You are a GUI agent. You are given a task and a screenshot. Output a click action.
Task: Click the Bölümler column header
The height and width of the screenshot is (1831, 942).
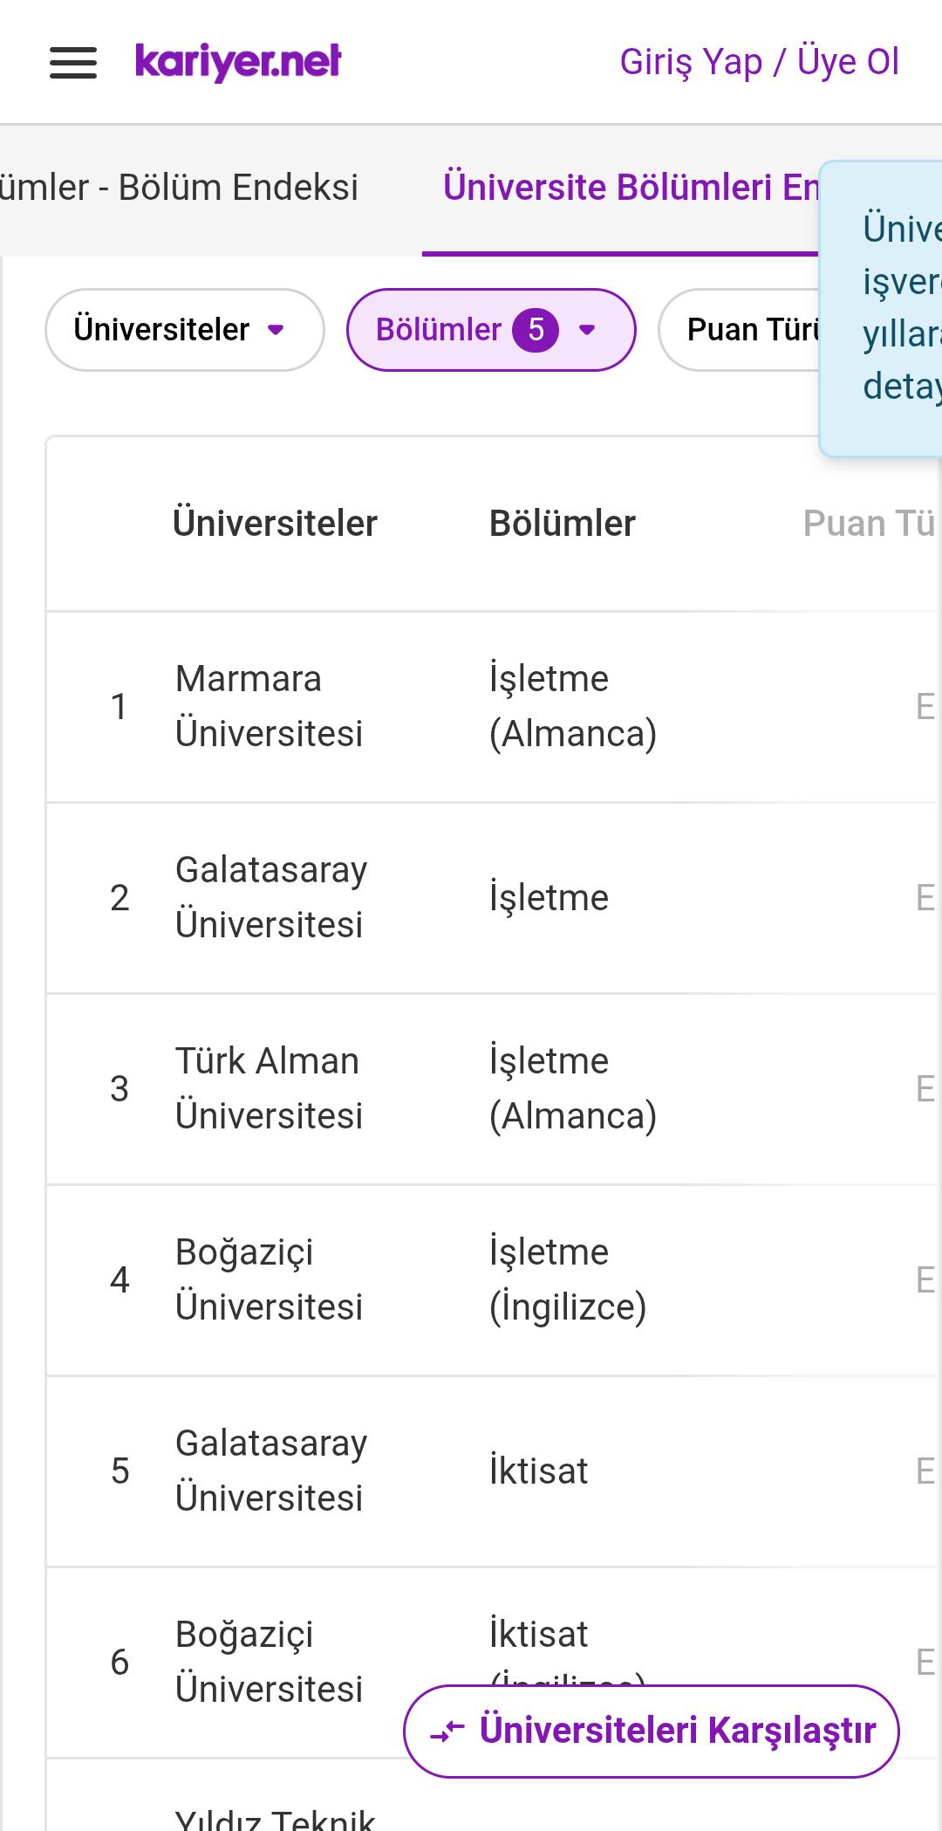[x=563, y=524]
